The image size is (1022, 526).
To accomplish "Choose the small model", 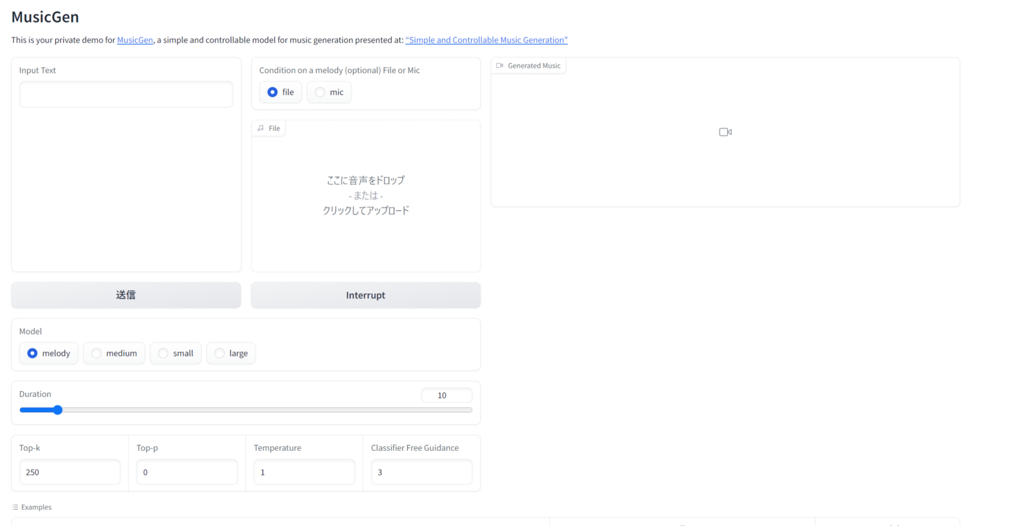I will point(164,353).
